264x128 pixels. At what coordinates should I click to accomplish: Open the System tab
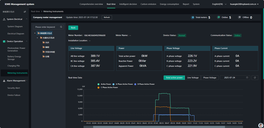(x=196, y=4)
